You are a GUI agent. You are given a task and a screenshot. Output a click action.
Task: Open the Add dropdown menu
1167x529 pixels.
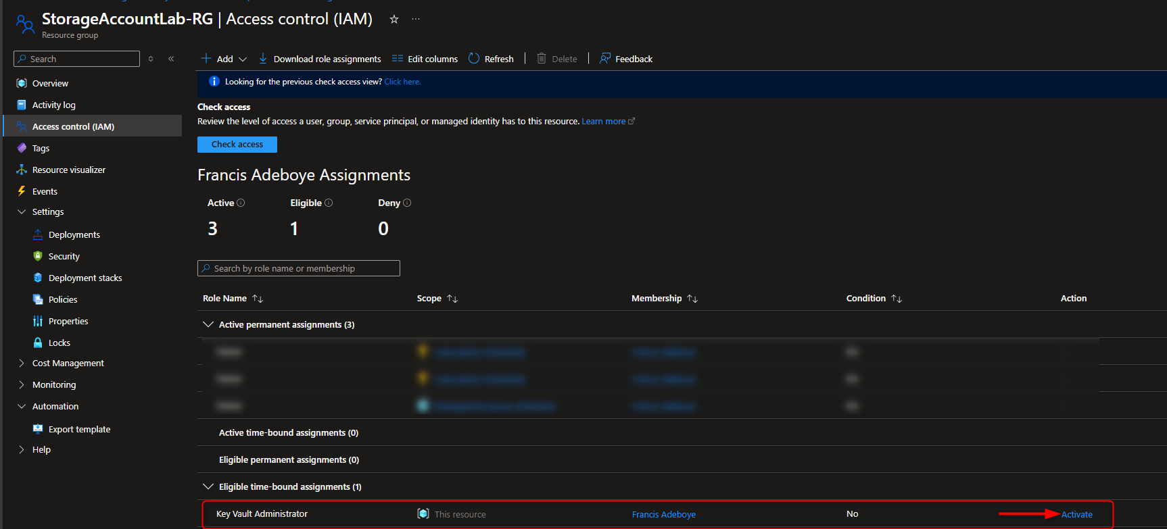click(x=224, y=59)
